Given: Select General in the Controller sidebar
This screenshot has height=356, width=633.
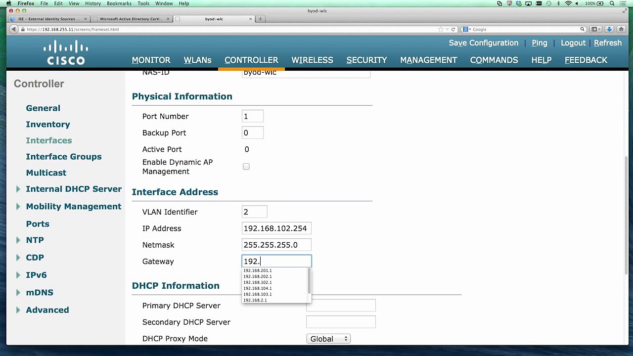Looking at the screenshot, I should click(x=43, y=108).
